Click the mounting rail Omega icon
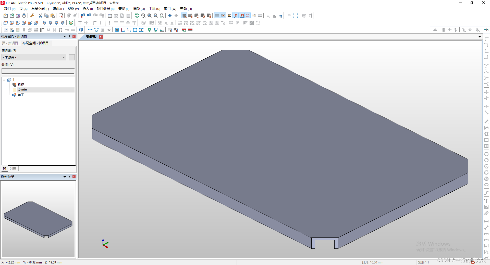490x265 pixels. click(x=61, y=30)
